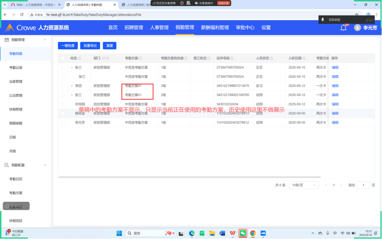Image resolution: width=382 pixels, height=239 pixels.
Task: Click the search icon beside 人员状态 header
Action: pyautogui.click(x=272, y=58)
